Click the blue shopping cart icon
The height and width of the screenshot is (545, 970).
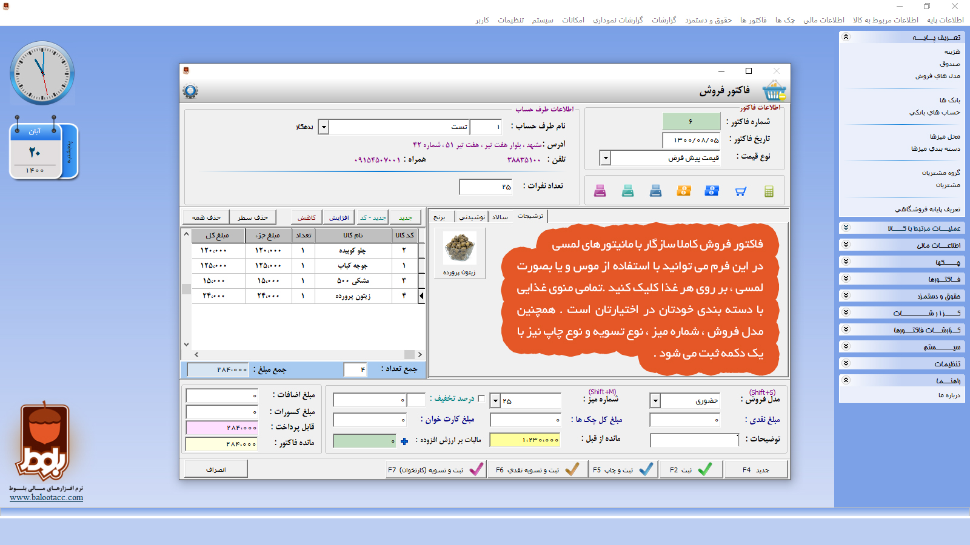[x=740, y=191]
